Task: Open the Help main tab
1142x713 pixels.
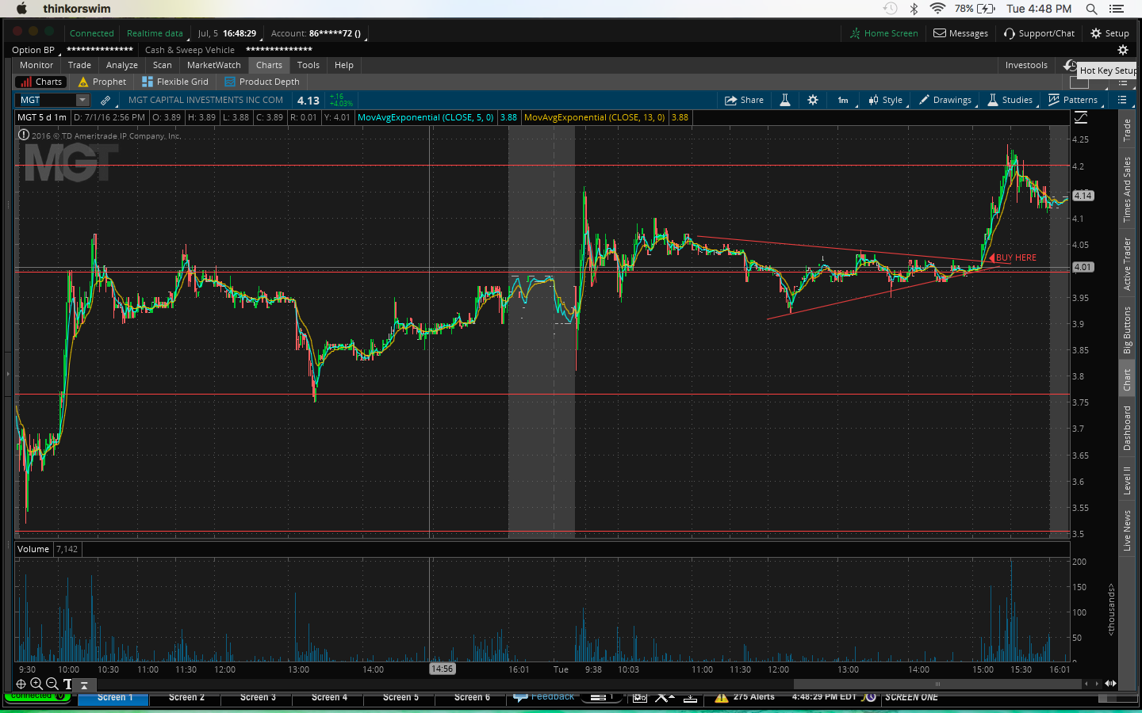Action: 344,65
